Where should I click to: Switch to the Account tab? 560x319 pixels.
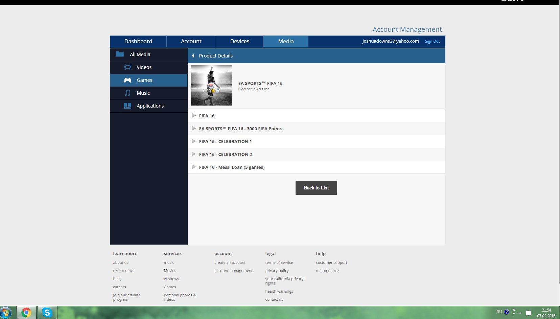point(191,41)
